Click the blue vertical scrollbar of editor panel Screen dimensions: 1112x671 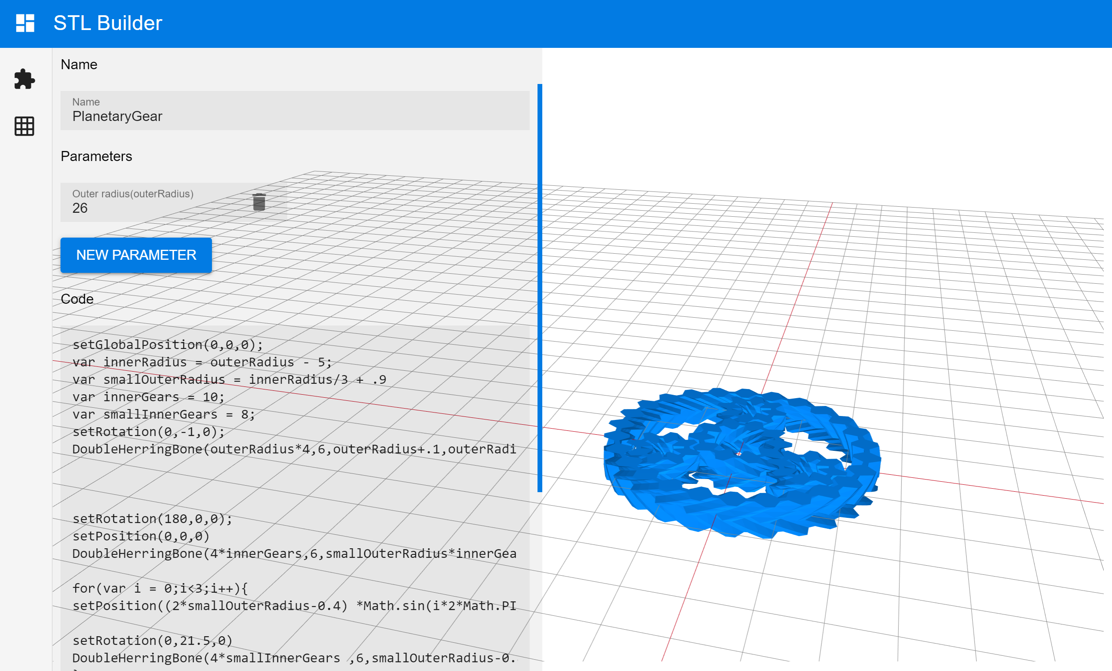[539, 288]
